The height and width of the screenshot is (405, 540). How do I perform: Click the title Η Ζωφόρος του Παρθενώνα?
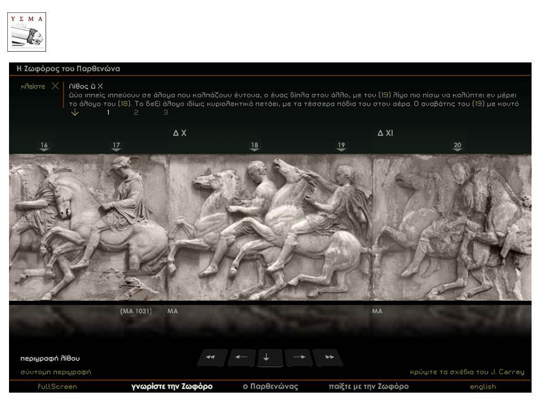[68, 69]
